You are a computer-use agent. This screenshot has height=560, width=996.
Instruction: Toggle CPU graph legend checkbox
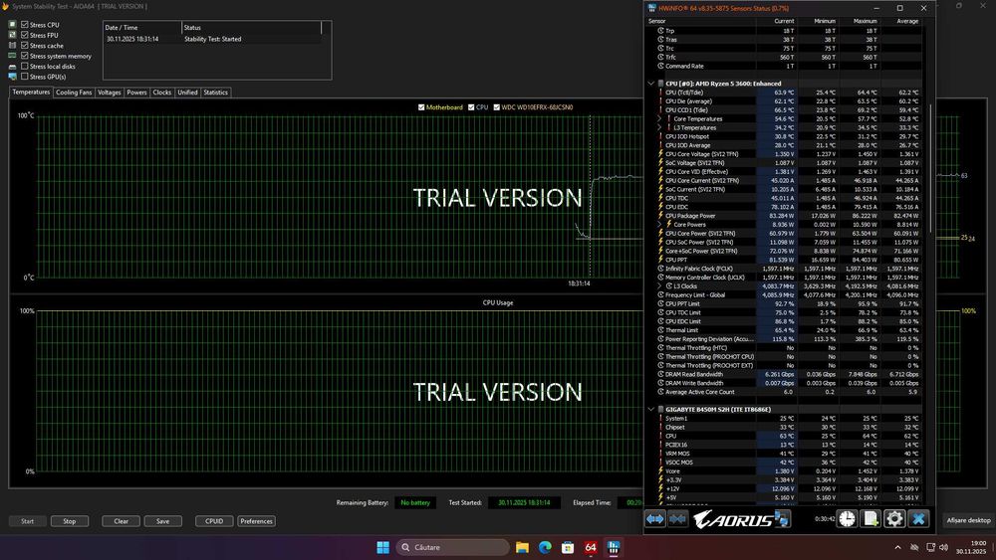point(471,107)
